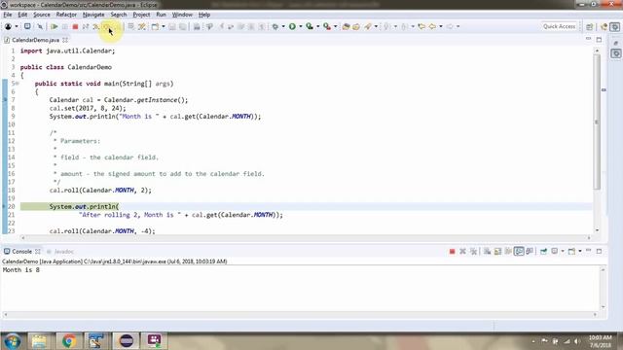623x350 pixels.
Task: Toggle Show Console When Standard Error Changes
Action: coord(530,251)
